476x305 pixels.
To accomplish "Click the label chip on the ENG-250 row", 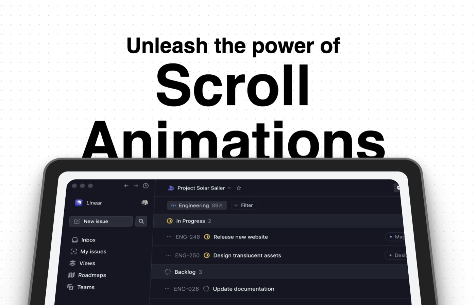I will [395, 255].
